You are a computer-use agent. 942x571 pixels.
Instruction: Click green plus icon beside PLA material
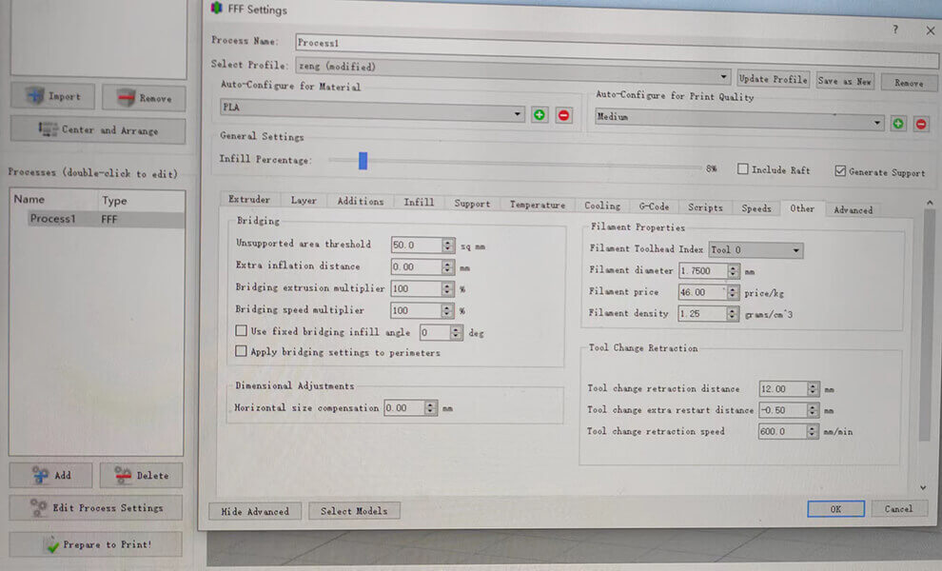tap(540, 115)
